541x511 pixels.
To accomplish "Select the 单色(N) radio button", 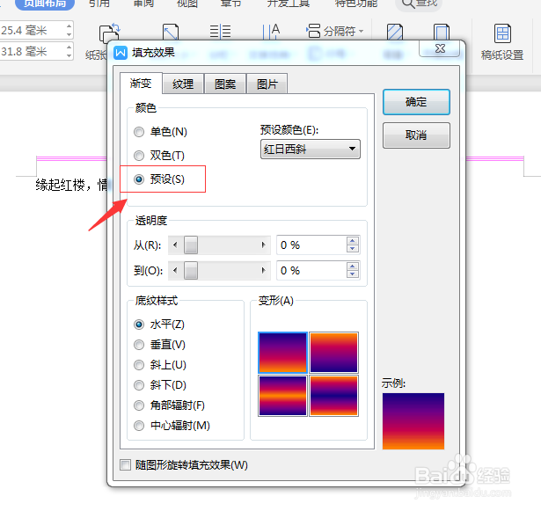I will point(139,132).
